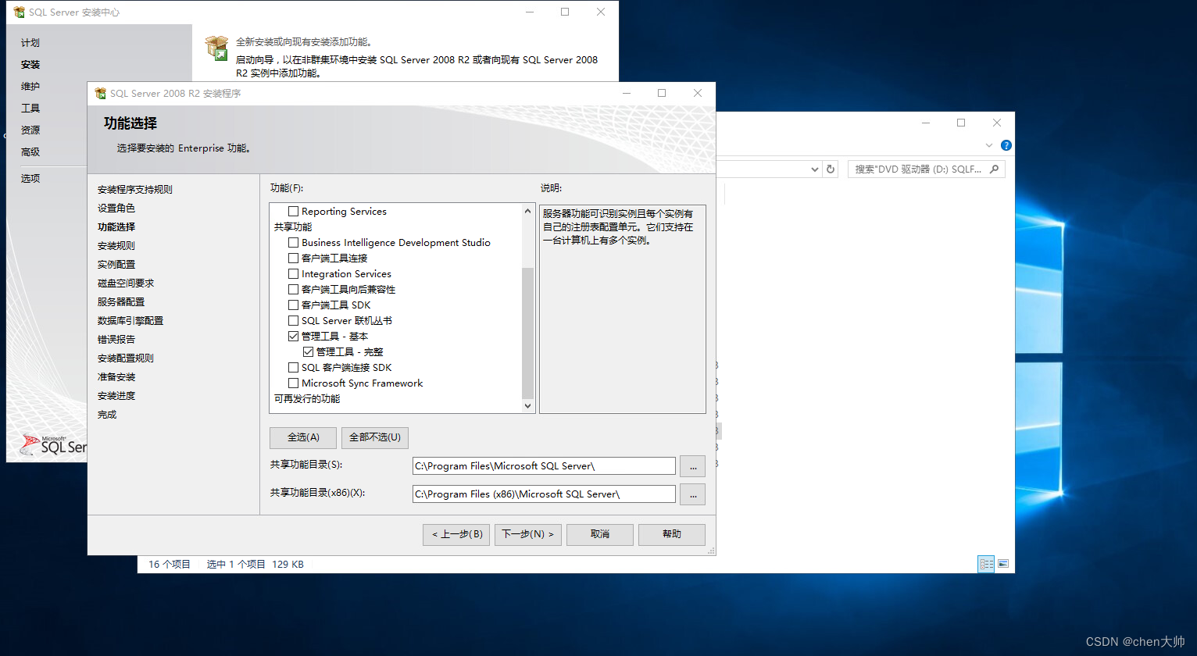
Task: Tick the 客户端工具 SDK checkbox
Action: [x=294, y=305]
